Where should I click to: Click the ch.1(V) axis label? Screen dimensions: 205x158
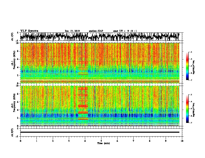pyautogui.click(x=12, y=37)
